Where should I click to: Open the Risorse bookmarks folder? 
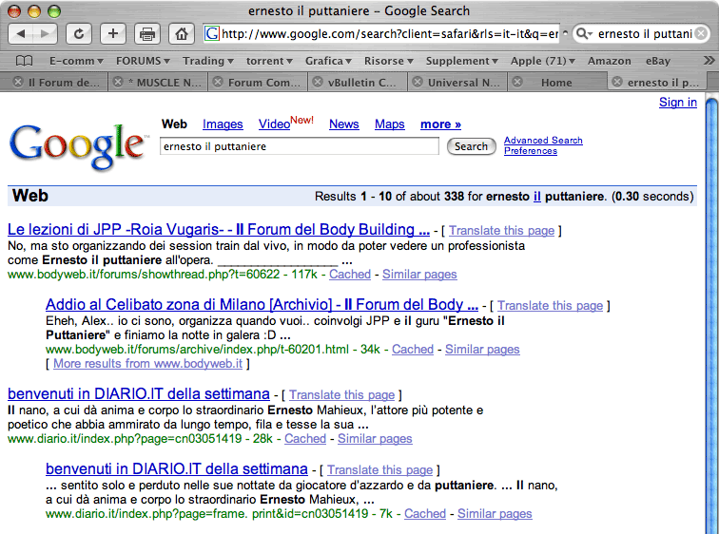click(388, 61)
